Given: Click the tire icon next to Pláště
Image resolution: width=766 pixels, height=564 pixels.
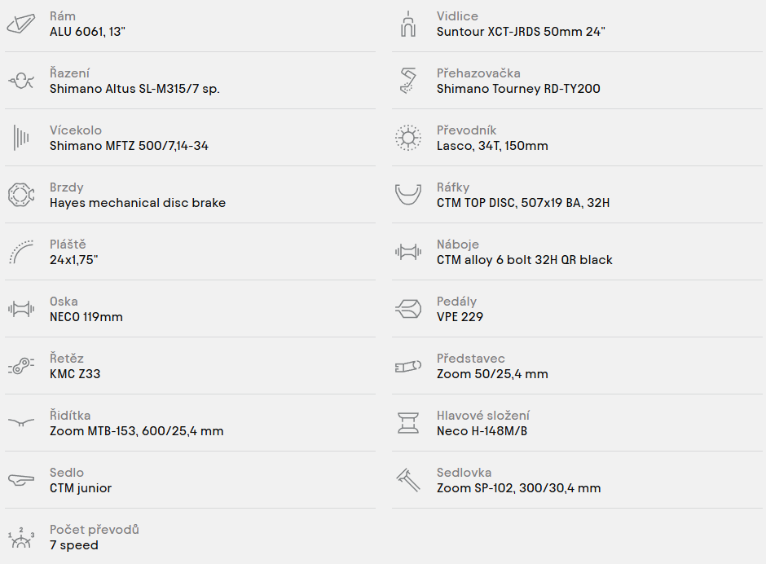Looking at the screenshot, I should coord(21,252).
